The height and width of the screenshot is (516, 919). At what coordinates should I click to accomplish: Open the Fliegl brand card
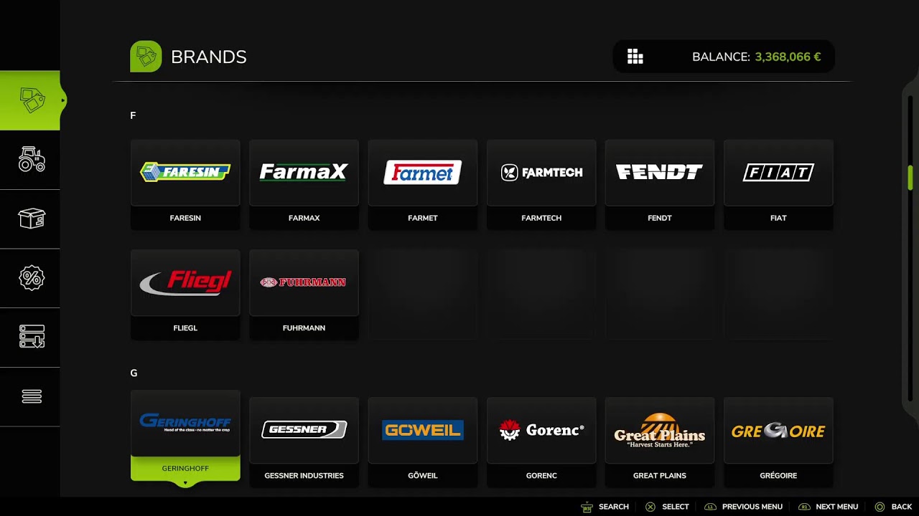(185, 295)
